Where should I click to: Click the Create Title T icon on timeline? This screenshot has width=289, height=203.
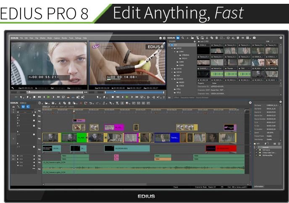coord(117,103)
